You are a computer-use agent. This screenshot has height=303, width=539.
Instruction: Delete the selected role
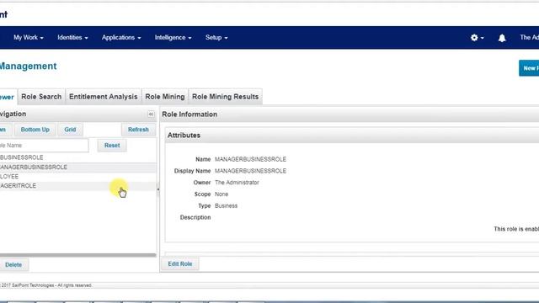tap(13, 265)
